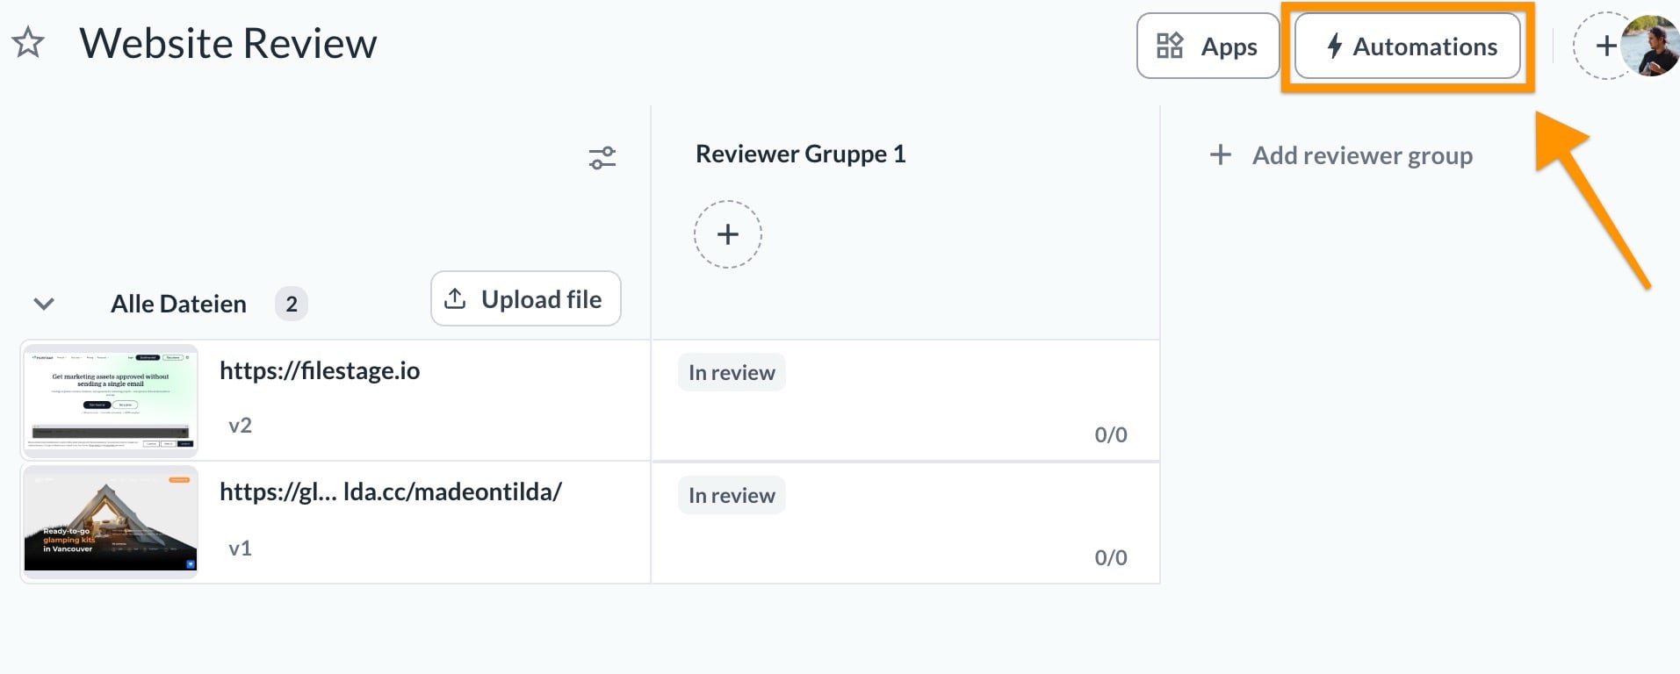This screenshot has height=674, width=1680.
Task: Open the Automations menu
Action: 1408,47
